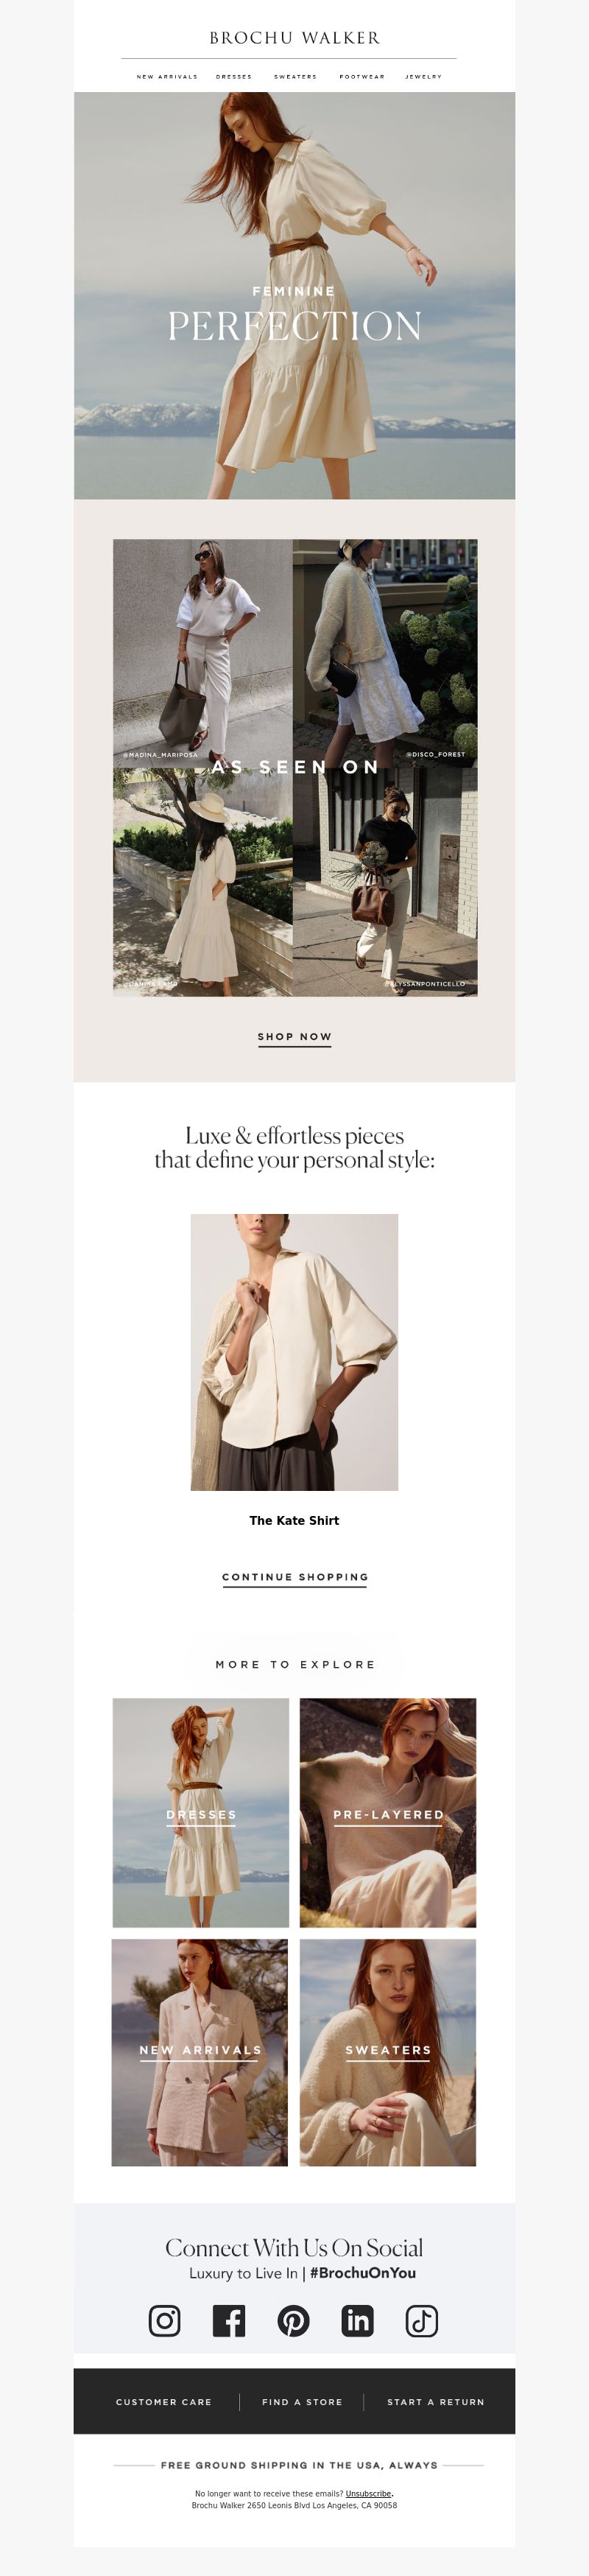Visit the Jewelry navigation link
The width and height of the screenshot is (589, 2576).
click(x=423, y=76)
